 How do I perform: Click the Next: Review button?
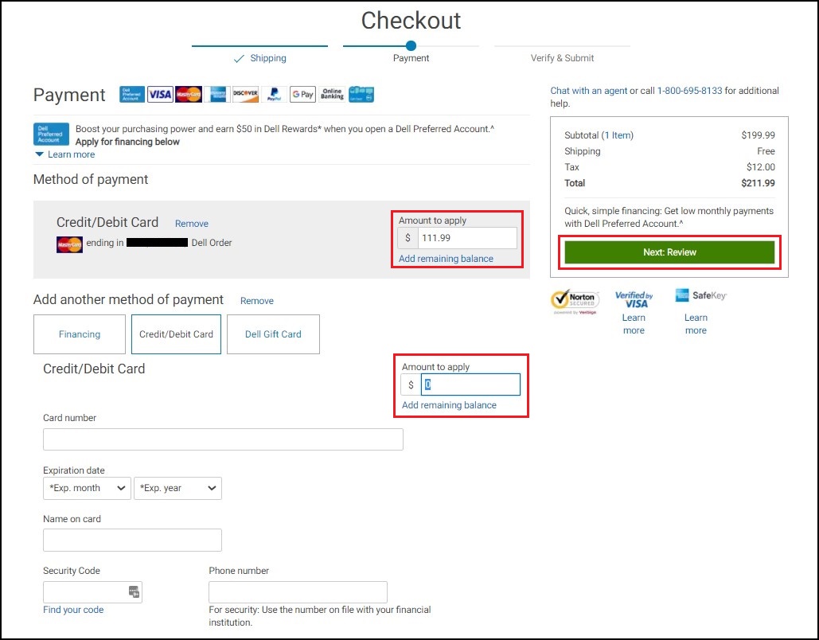669,252
